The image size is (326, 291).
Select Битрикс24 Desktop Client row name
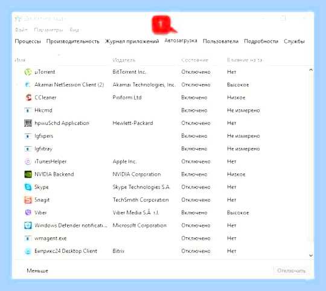click(66, 251)
